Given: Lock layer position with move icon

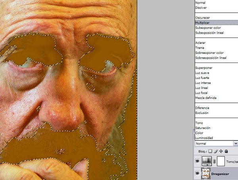Looking at the screenshot, I should coord(221,151).
